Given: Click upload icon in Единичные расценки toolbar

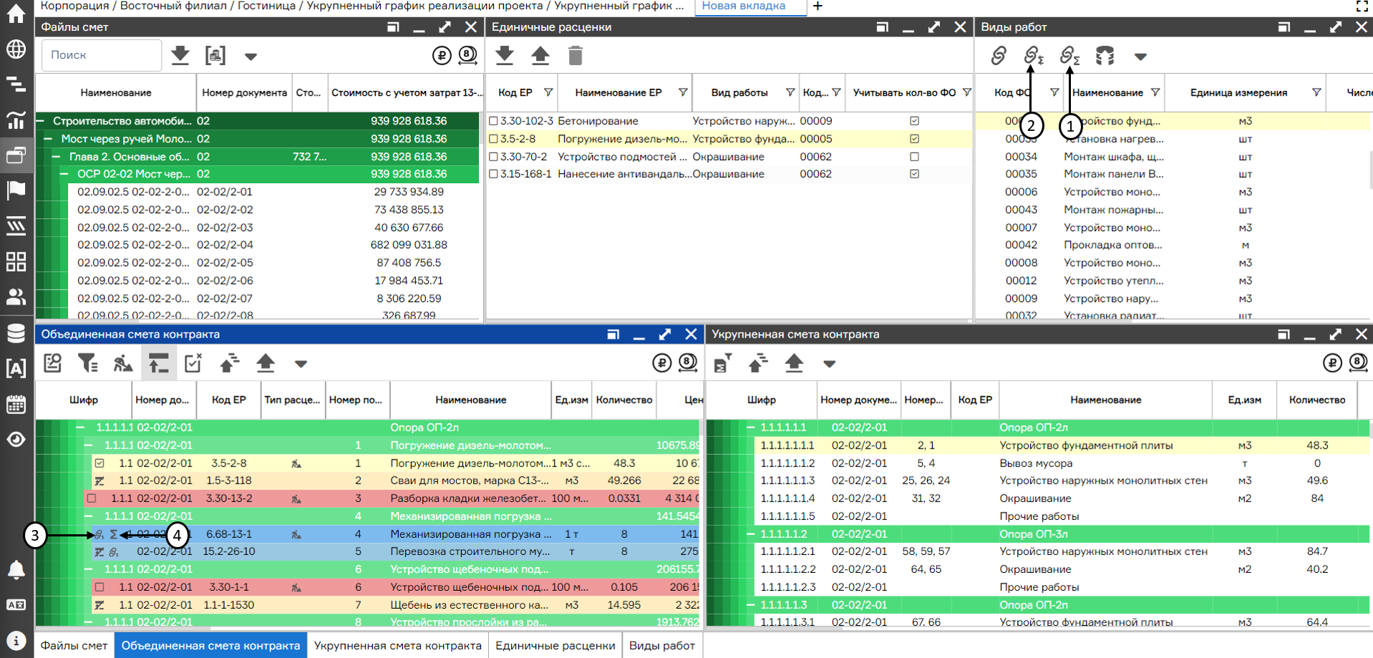Looking at the screenshot, I should pos(540,55).
